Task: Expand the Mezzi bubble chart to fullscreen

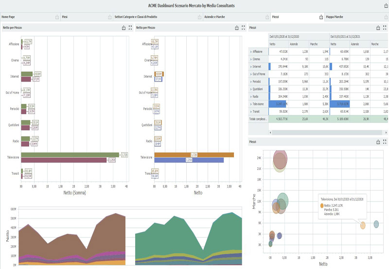Action: pyautogui.click(x=385, y=142)
